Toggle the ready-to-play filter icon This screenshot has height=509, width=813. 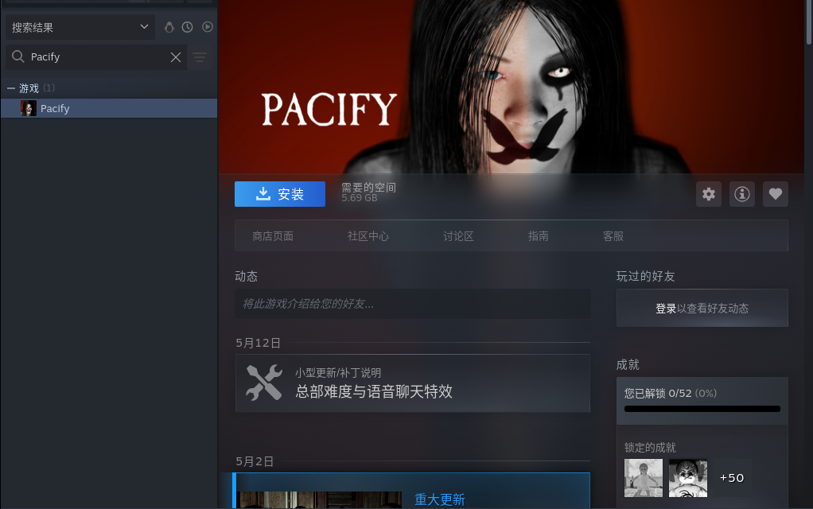208,27
